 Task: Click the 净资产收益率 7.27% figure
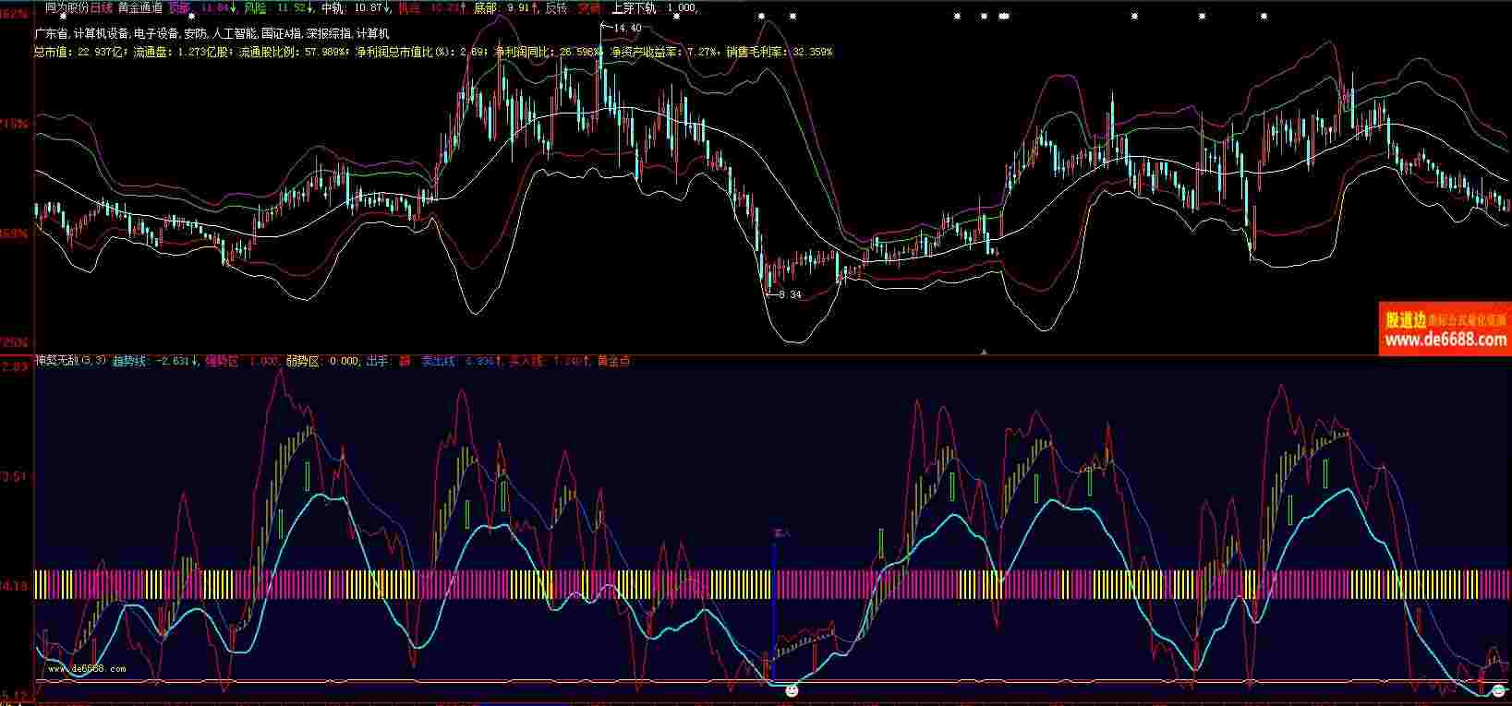(x=664, y=53)
